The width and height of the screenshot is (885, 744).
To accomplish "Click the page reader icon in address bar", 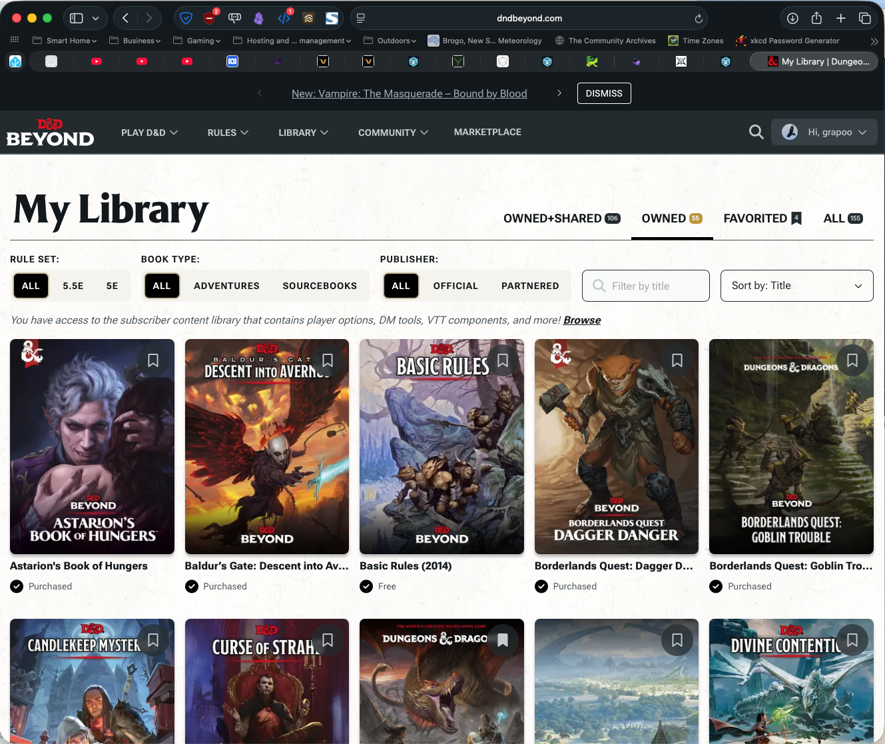I will point(361,19).
